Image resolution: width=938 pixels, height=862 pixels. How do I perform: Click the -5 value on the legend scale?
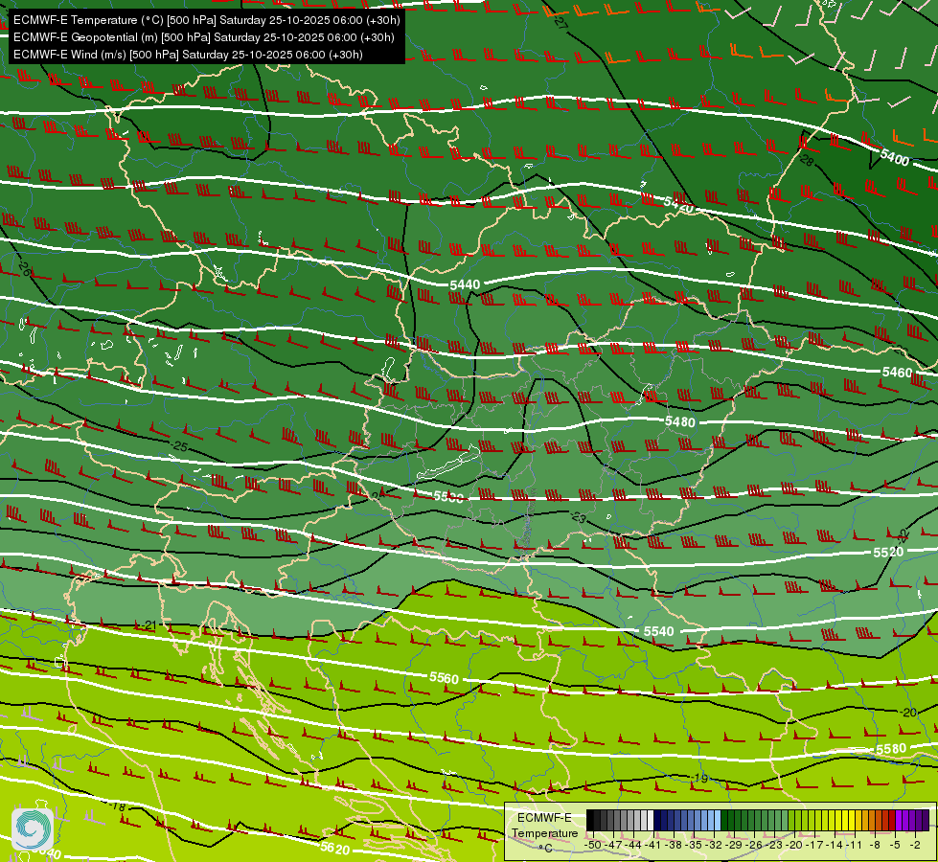tap(895, 845)
